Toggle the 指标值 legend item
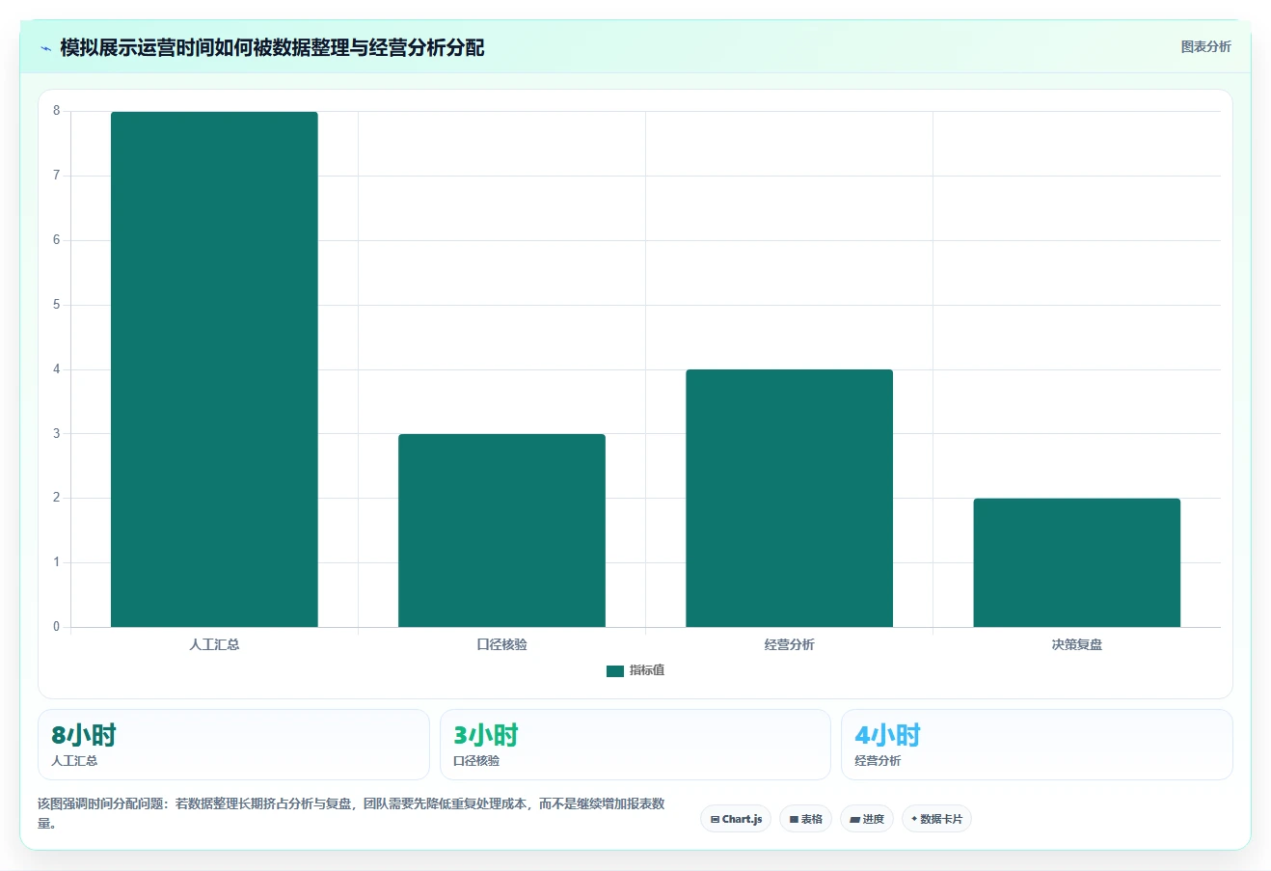 (635, 670)
